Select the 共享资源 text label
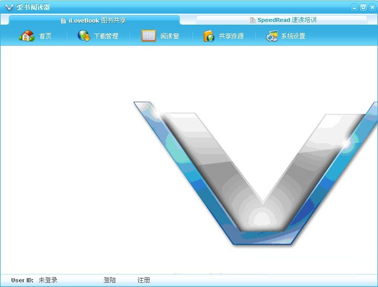 click(231, 36)
